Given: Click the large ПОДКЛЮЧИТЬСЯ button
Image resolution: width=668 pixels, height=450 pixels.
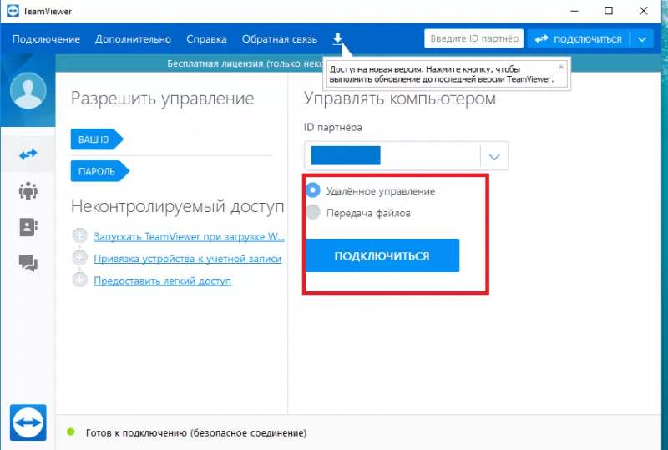Looking at the screenshot, I should pos(382,255).
